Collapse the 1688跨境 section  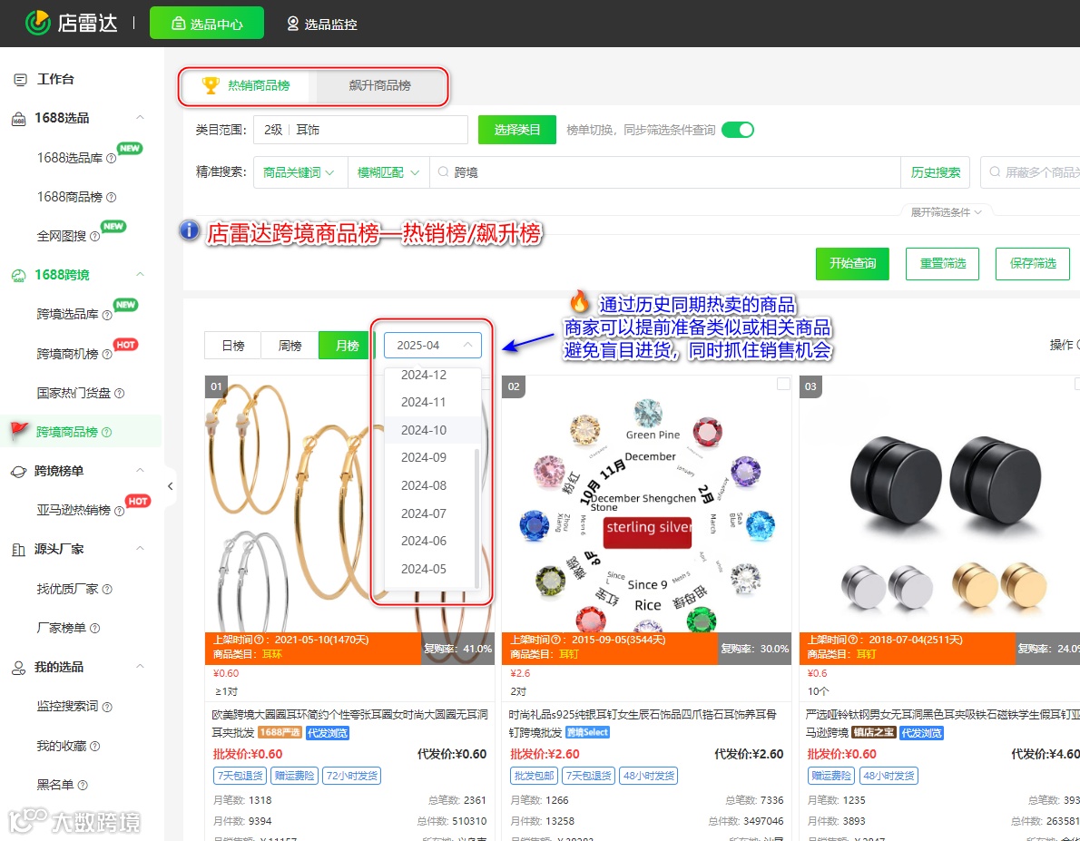click(x=140, y=274)
